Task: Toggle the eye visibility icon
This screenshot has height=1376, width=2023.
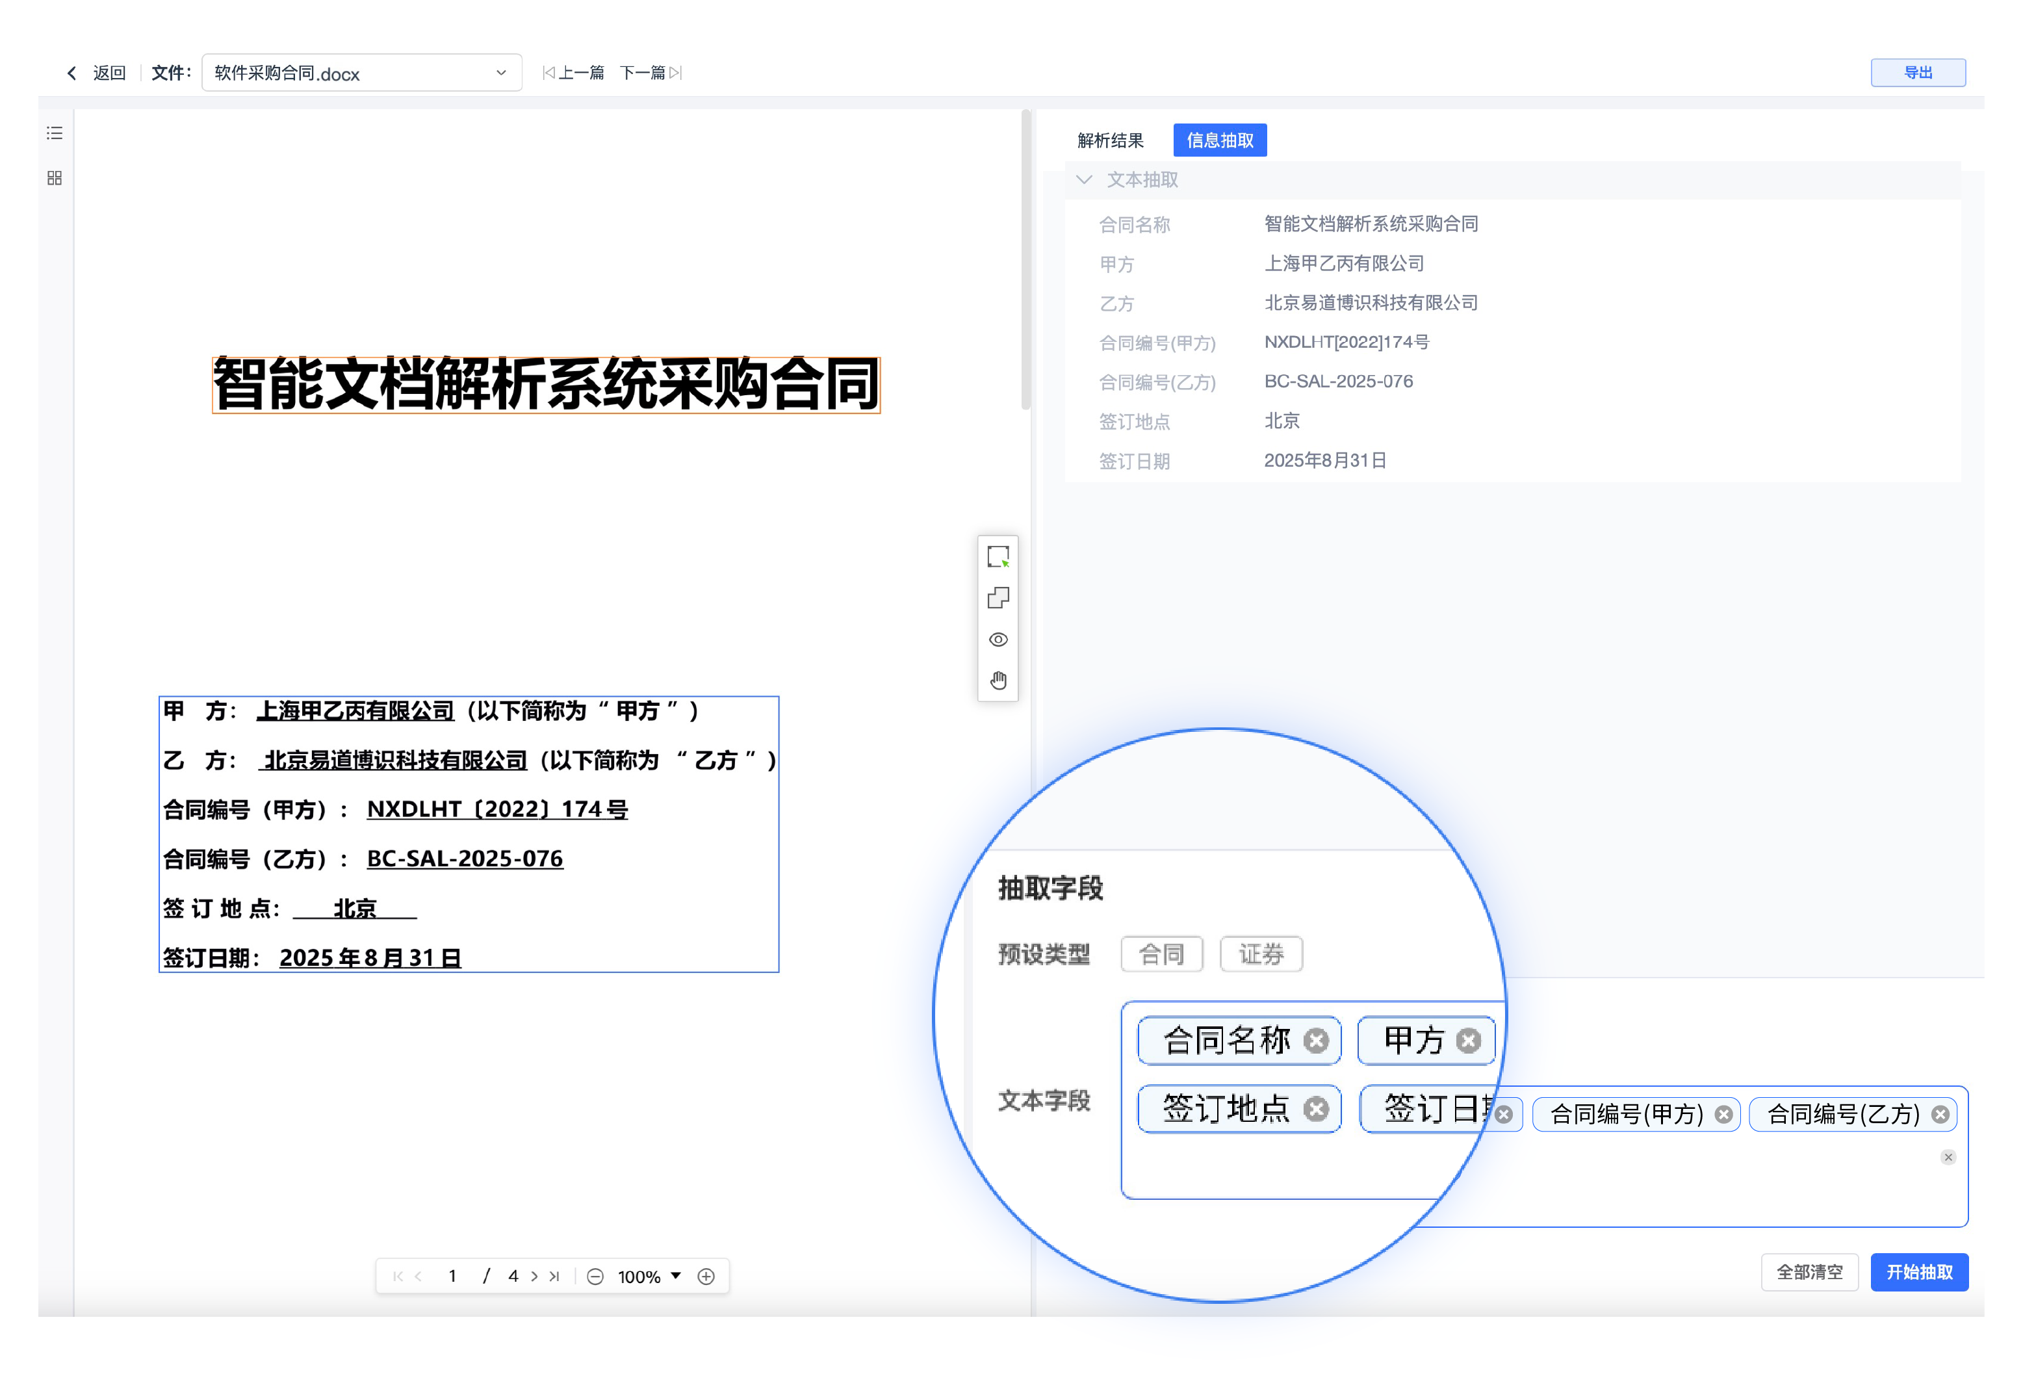Action: click(x=998, y=639)
